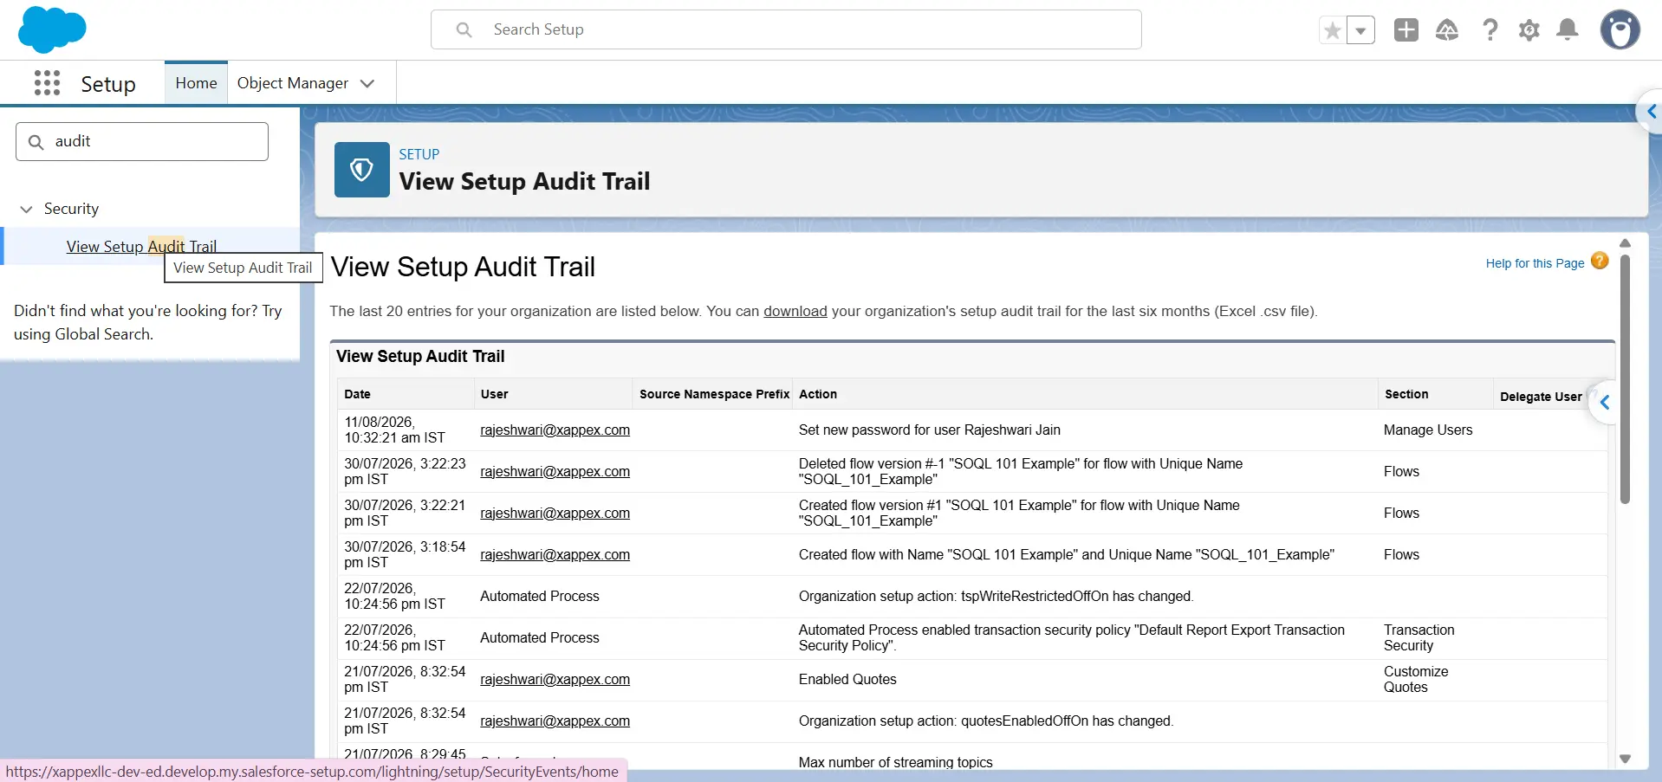Expand the Object Manager tab chevron
1662x782 pixels.
pos(367,83)
